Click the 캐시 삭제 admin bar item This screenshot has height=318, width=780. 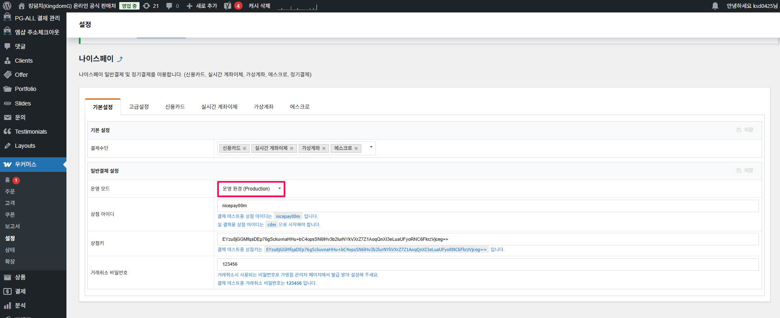259,6
